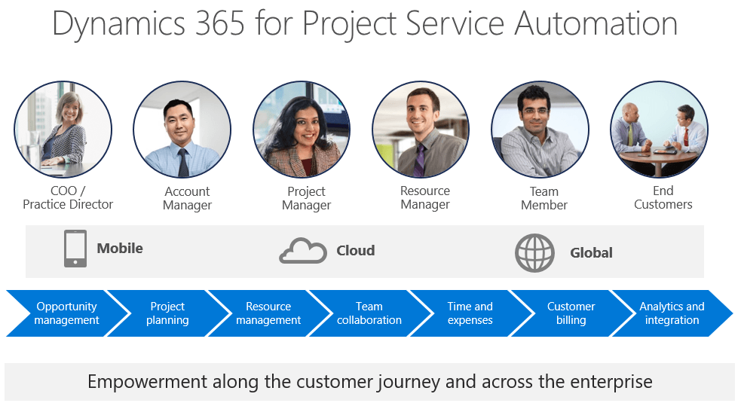741x406 pixels.
Task: Open the Customer billing step
Action: [571, 313]
